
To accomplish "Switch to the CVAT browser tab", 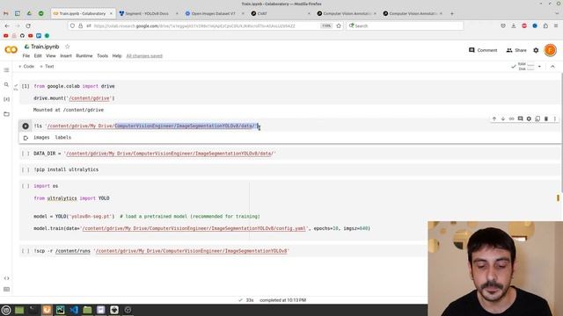I will coord(280,14).
